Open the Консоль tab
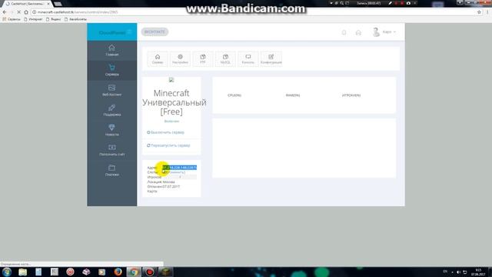The width and height of the screenshot is (492, 277). tap(248, 58)
